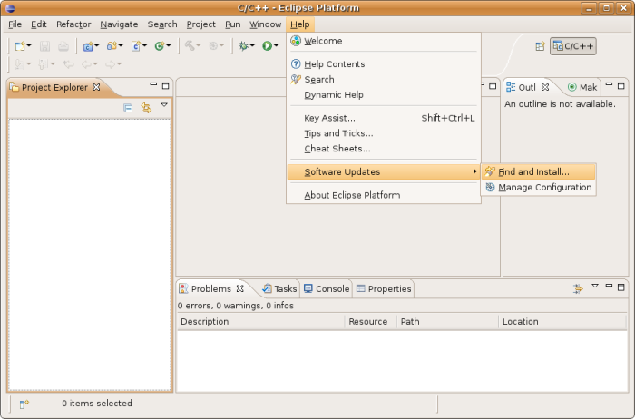Screen dimensions: 635x419
Task: Toggle Link with Editor in Project Explorer
Action: point(145,108)
